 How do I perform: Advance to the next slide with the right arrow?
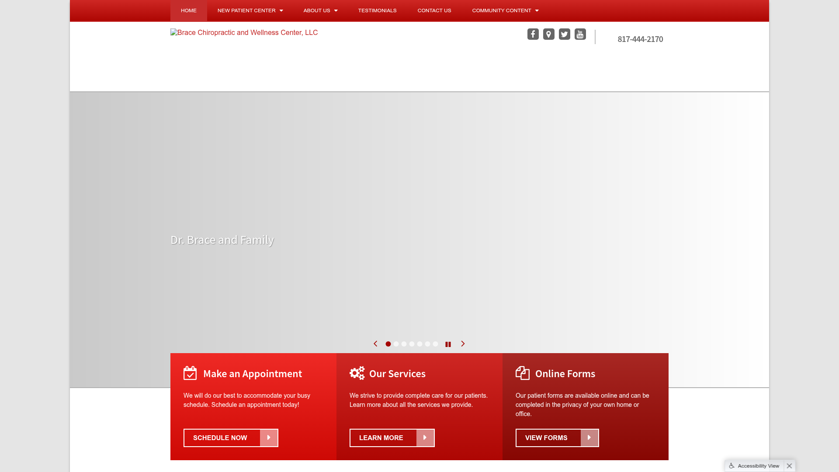(463, 344)
